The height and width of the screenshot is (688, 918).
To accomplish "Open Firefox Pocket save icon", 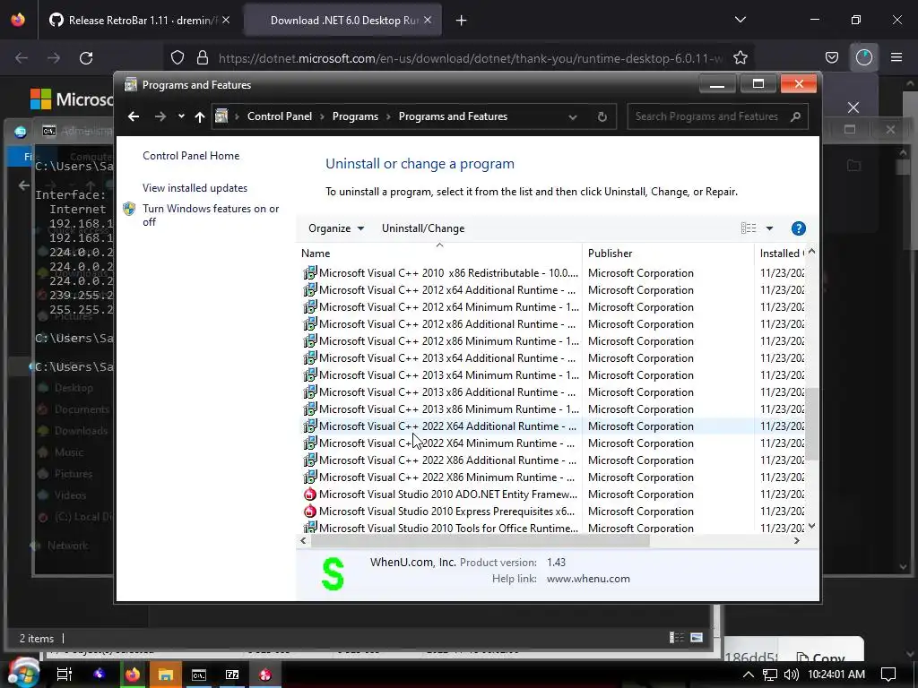I will (831, 58).
